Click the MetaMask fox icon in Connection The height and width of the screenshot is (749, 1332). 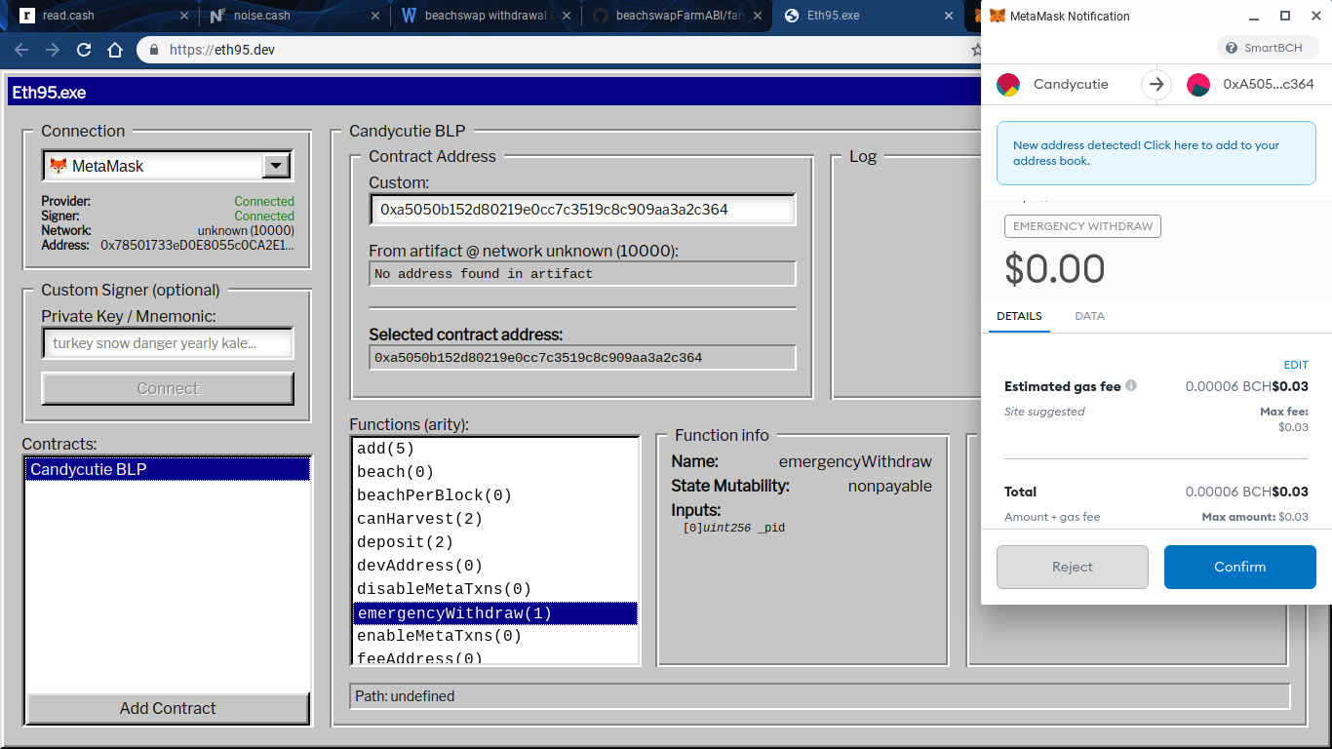coord(59,166)
